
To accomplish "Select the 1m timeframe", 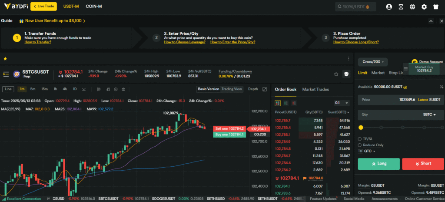I will [22, 89].
